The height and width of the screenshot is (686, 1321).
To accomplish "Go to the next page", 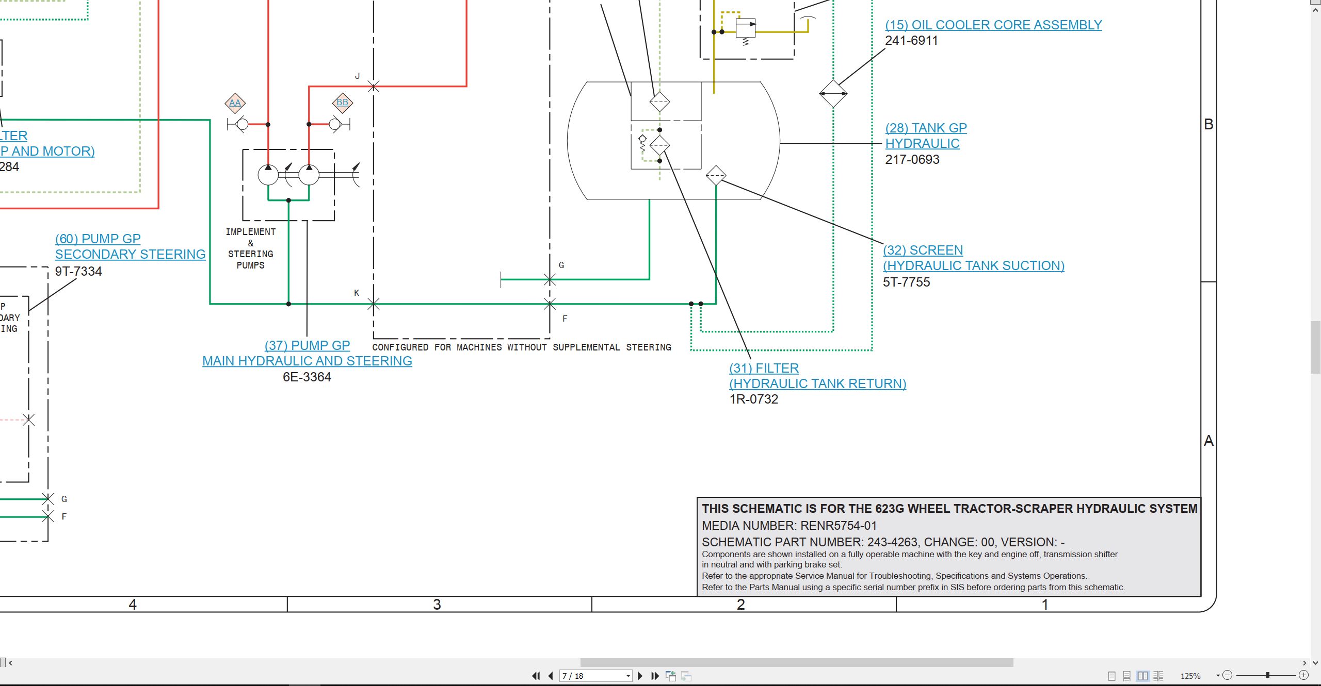I will click(x=640, y=676).
